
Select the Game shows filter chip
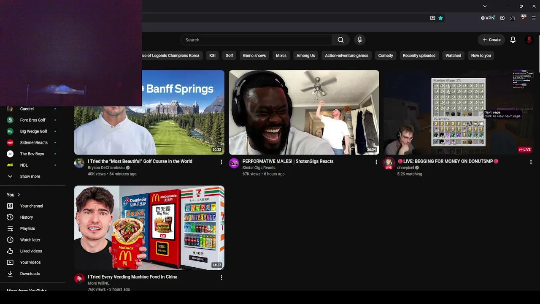click(254, 56)
